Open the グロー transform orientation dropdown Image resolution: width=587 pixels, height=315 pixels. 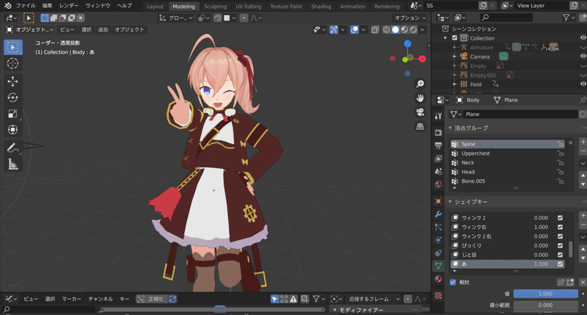tap(176, 18)
